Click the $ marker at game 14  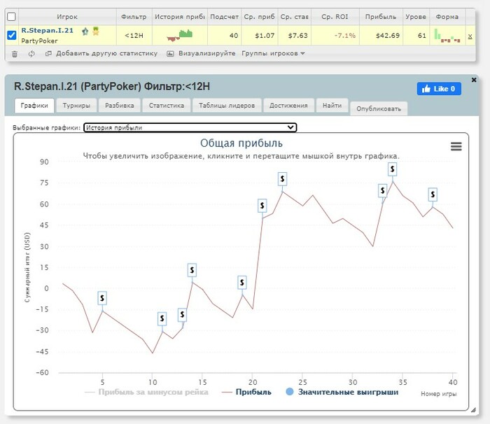(x=192, y=270)
